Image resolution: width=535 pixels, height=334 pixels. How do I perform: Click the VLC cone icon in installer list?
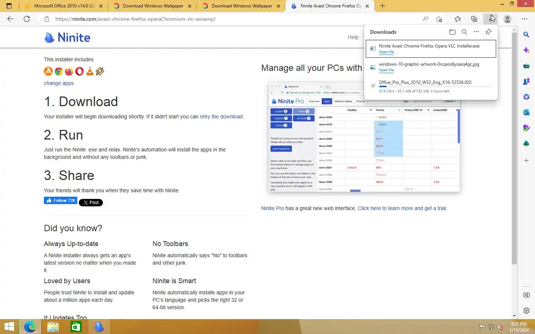[x=90, y=71]
